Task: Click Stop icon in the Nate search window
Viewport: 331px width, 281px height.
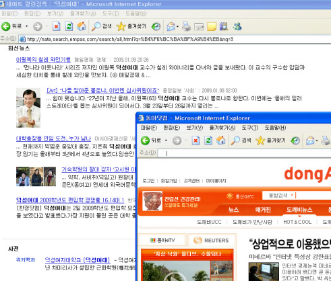Action: (x=56, y=26)
